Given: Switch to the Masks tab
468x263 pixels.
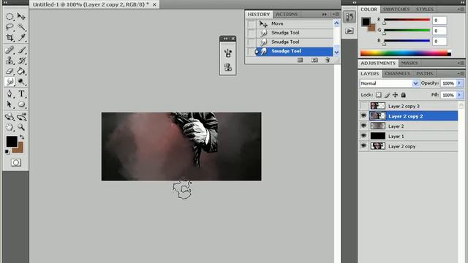Looking at the screenshot, I should click(409, 63).
